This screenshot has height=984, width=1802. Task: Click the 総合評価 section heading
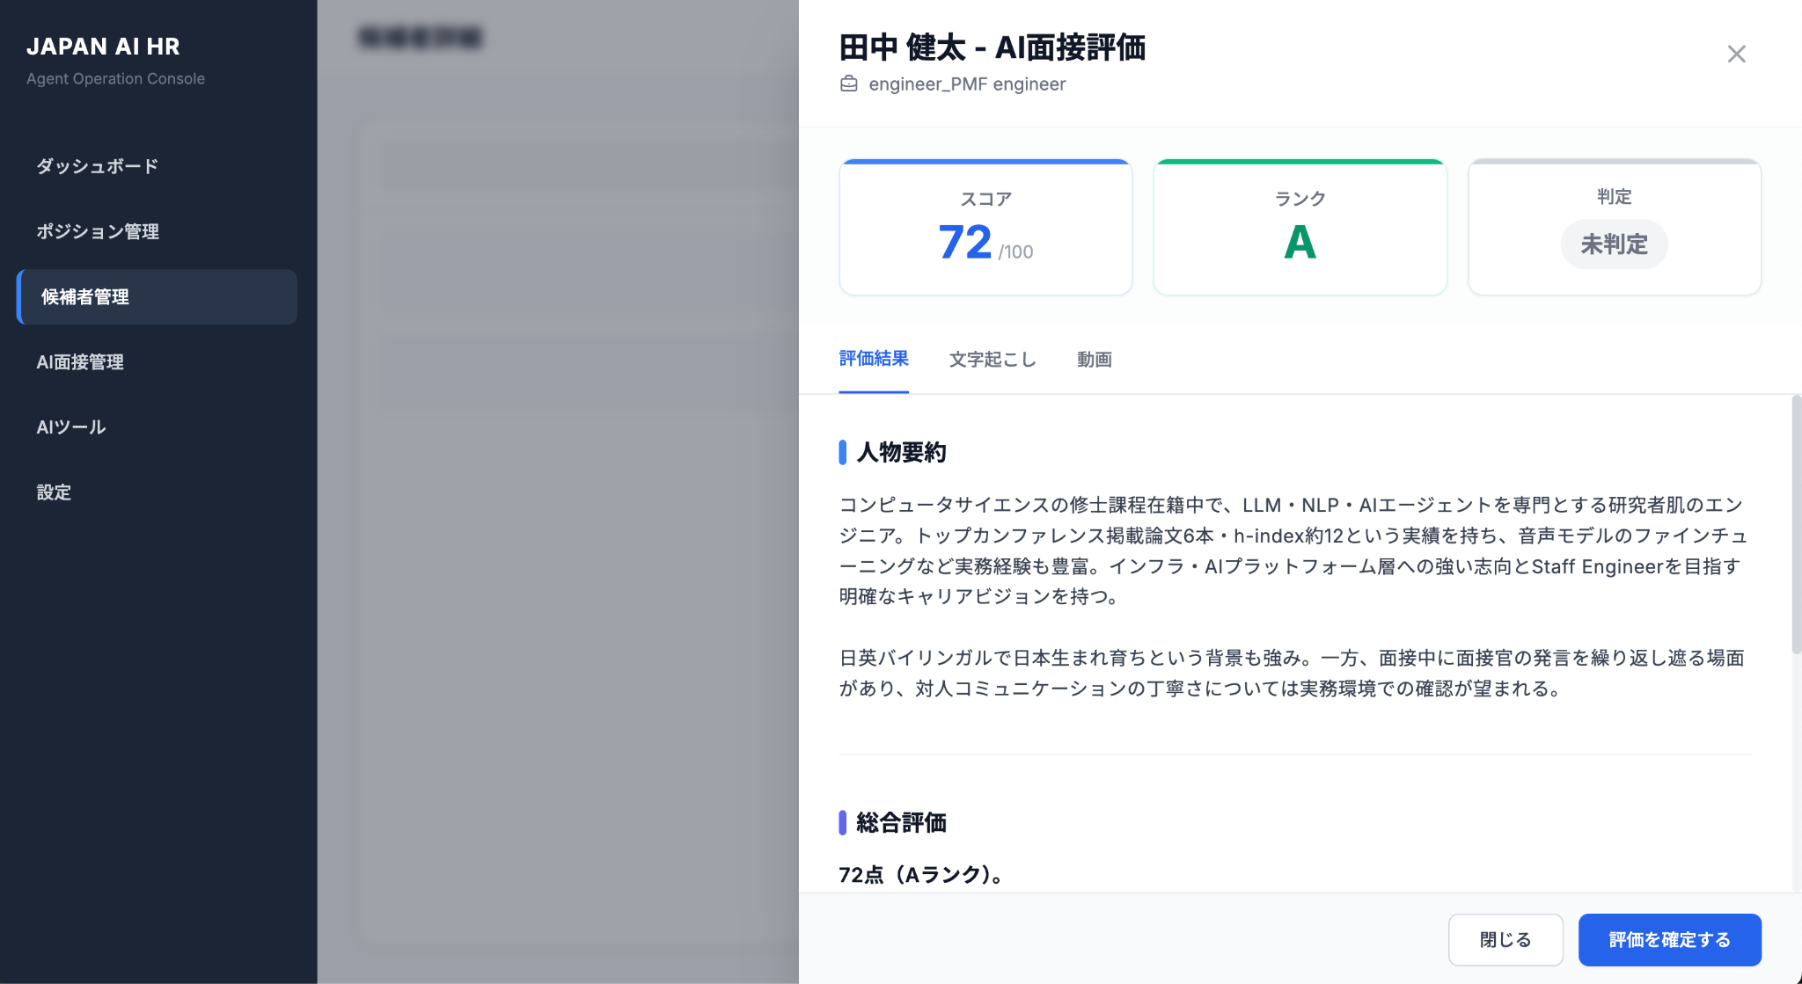coord(901,822)
